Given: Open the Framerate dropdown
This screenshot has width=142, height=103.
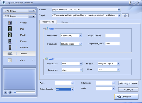Looking at the screenshot, I should coord(80,44).
